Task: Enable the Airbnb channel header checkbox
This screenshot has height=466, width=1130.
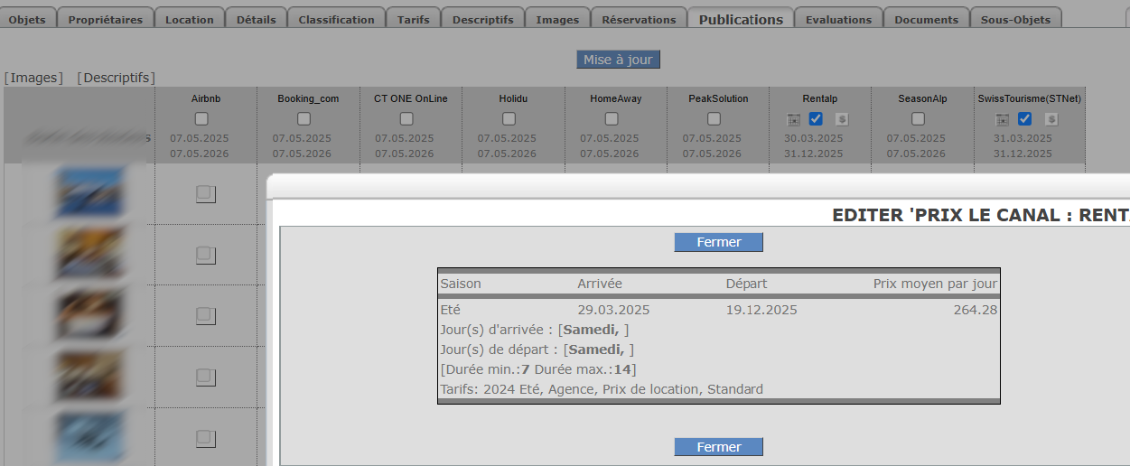Action: (x=201, y=119)
